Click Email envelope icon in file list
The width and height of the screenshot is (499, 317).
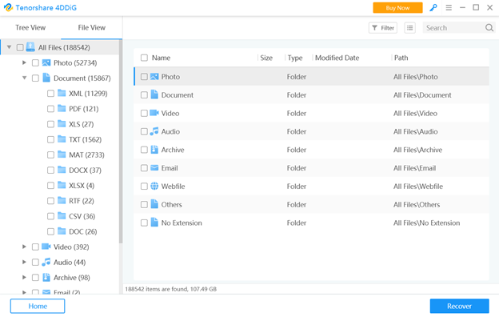coord(154,167)
